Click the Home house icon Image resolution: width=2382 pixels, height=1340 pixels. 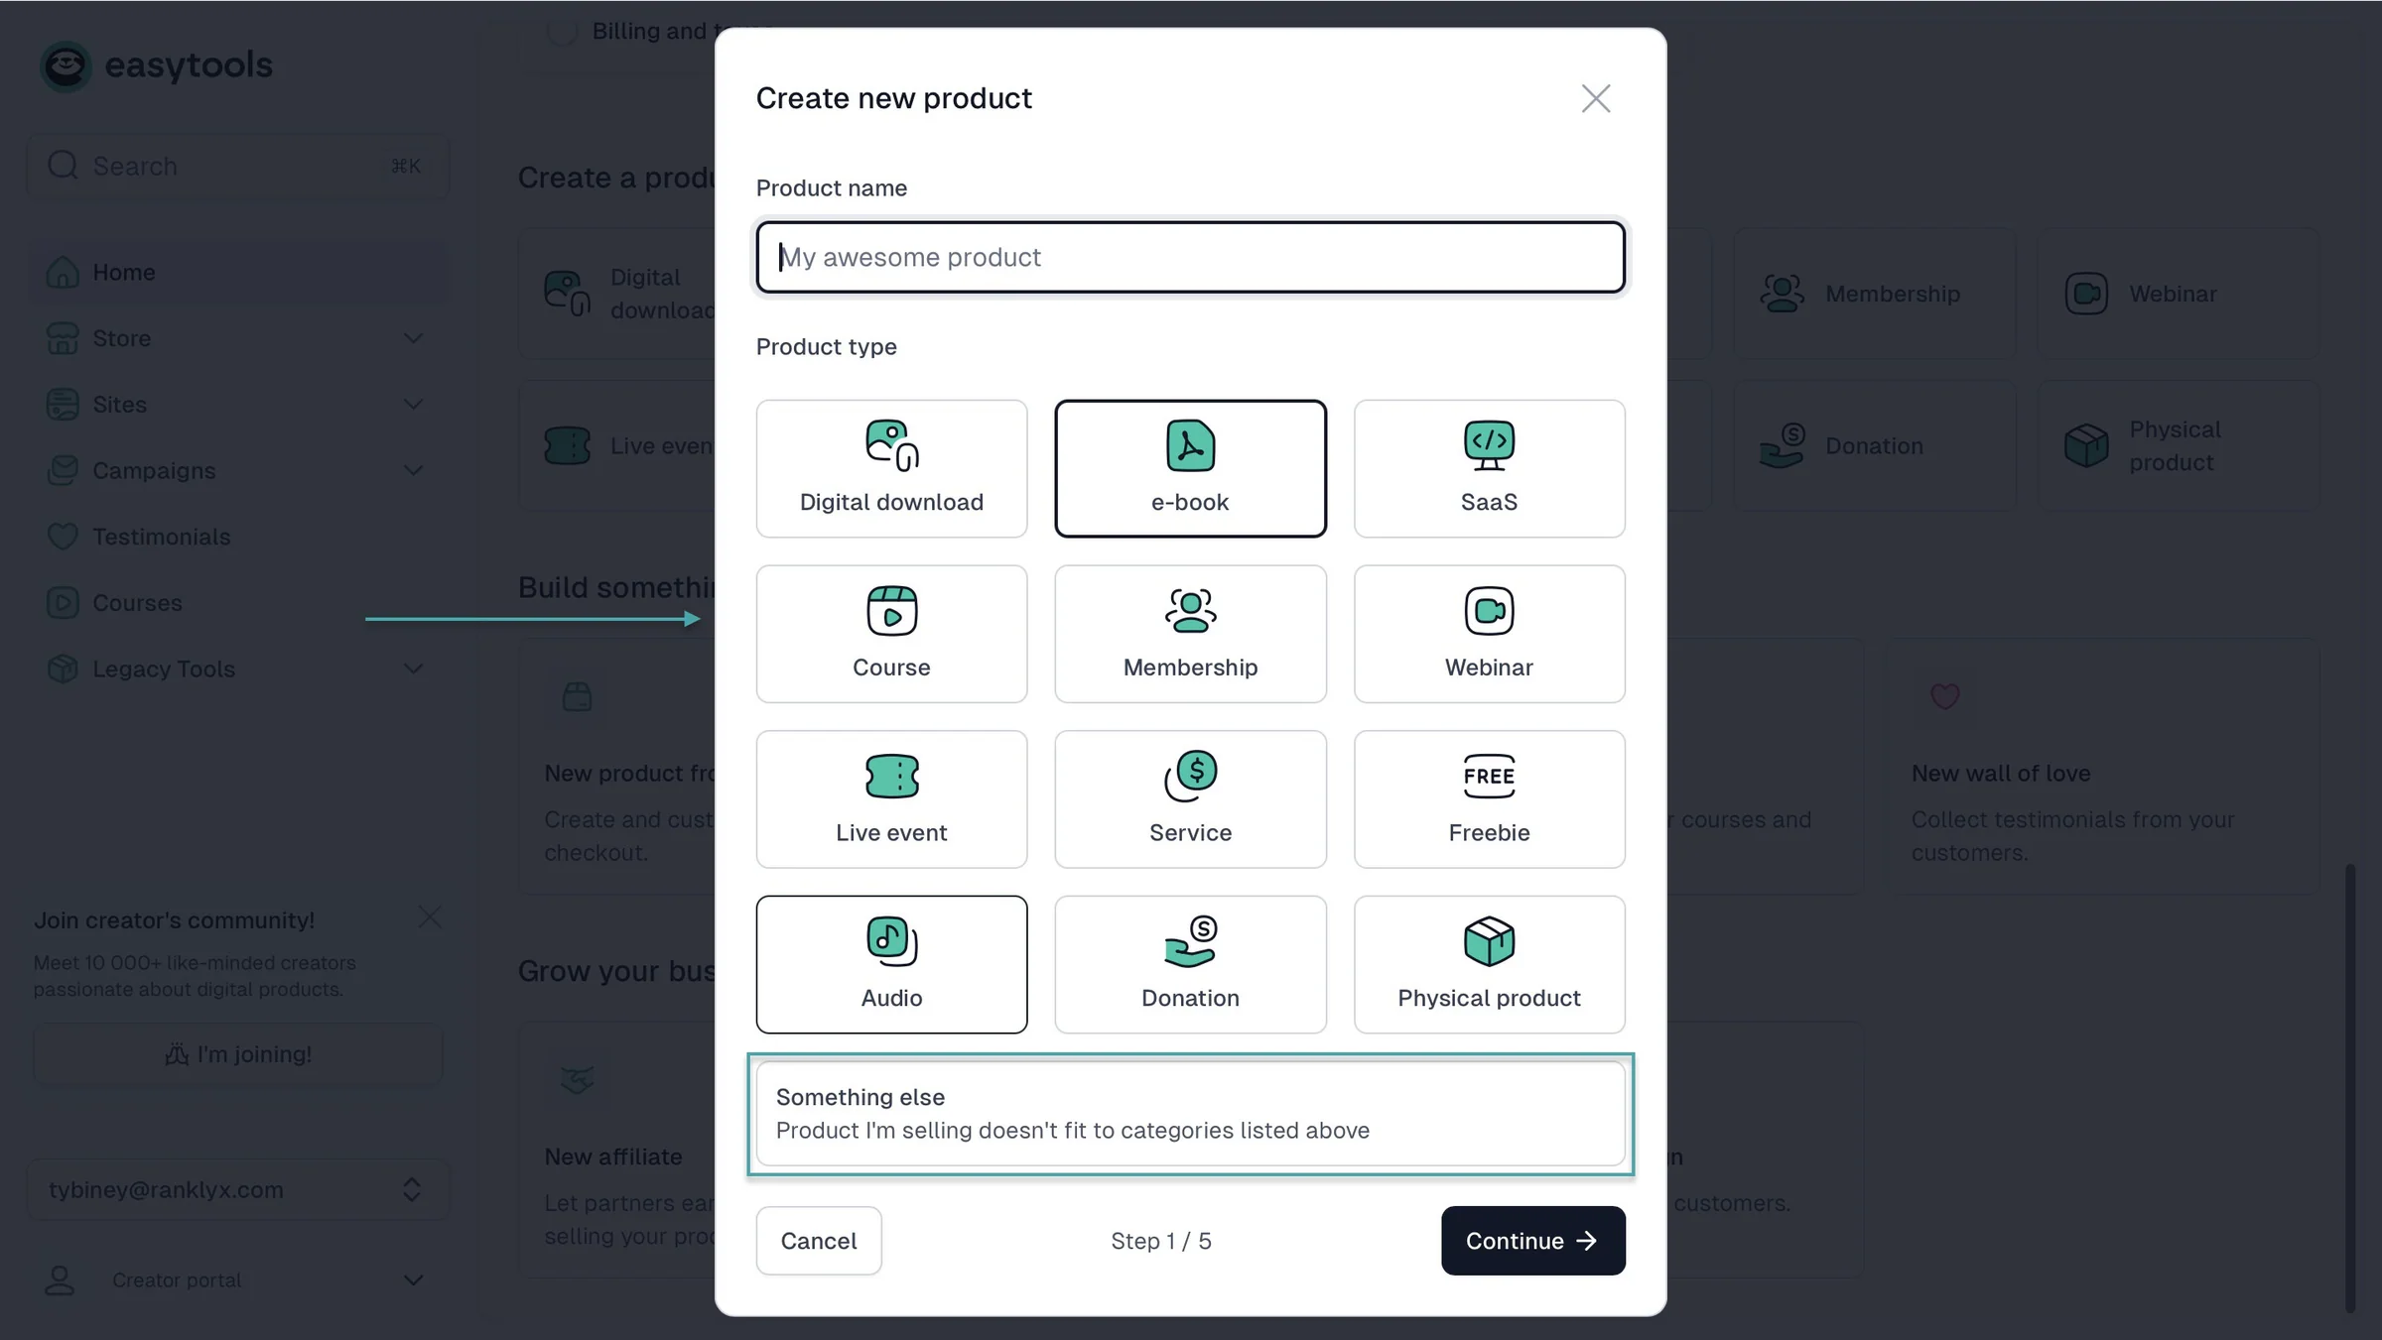[63, 272]
